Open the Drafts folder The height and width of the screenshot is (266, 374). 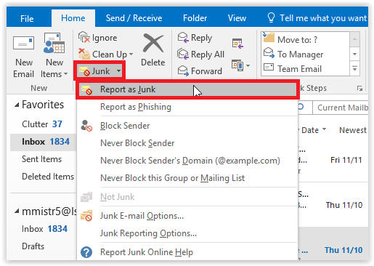click(x=33, y=246)
